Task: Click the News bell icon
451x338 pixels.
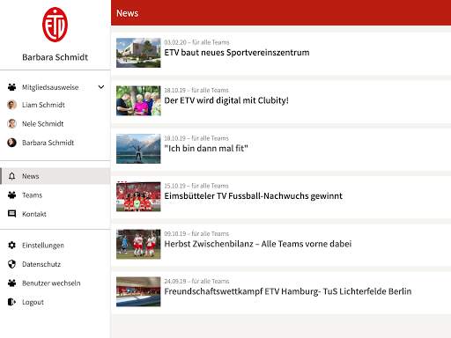Action: tap(11, 176)
